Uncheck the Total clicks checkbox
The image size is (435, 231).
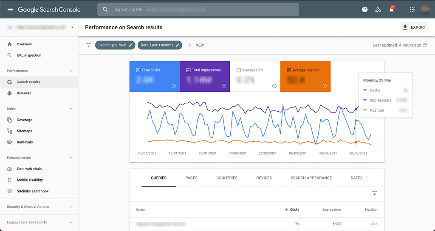(138, 70)
